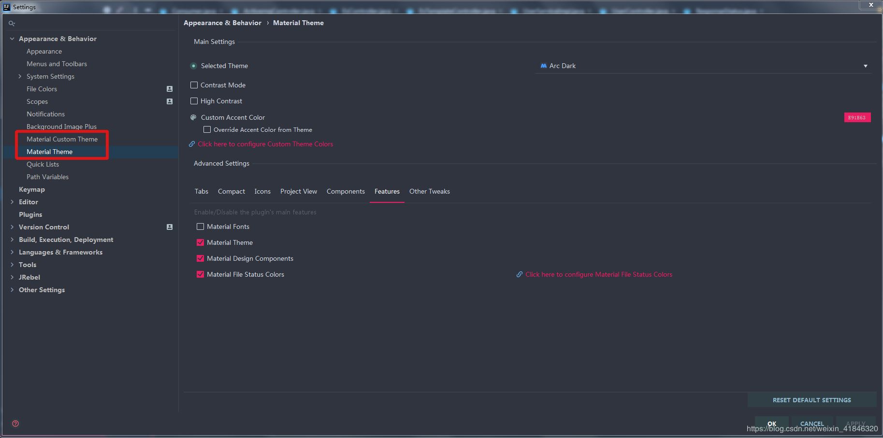Viewport: 883px width, 438px height.
Task: Uncheck Material Design Components
Action: pos(200,258)
